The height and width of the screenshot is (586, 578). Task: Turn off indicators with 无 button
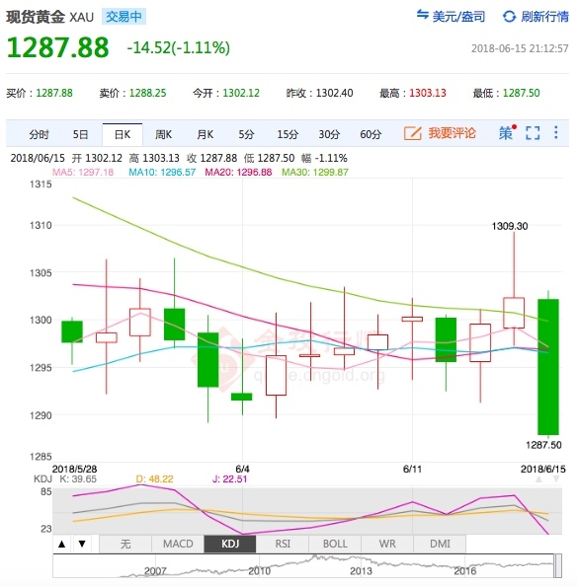pyautogui.click(x=125, y=544)
